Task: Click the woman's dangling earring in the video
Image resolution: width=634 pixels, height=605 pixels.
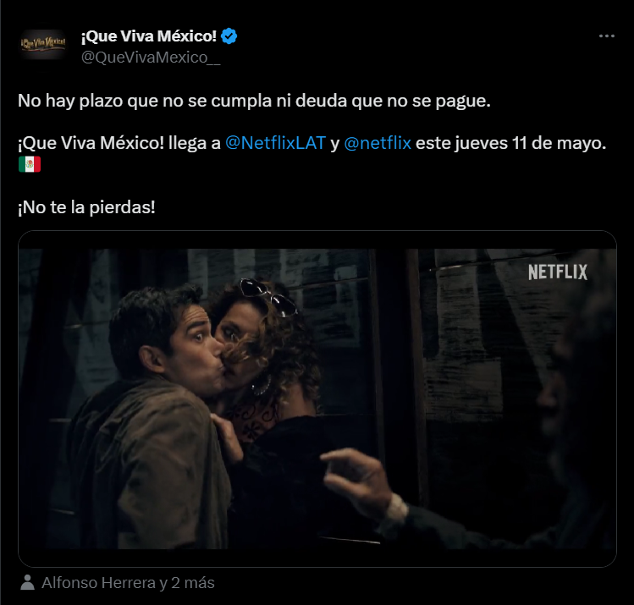Action: point(262,386)
